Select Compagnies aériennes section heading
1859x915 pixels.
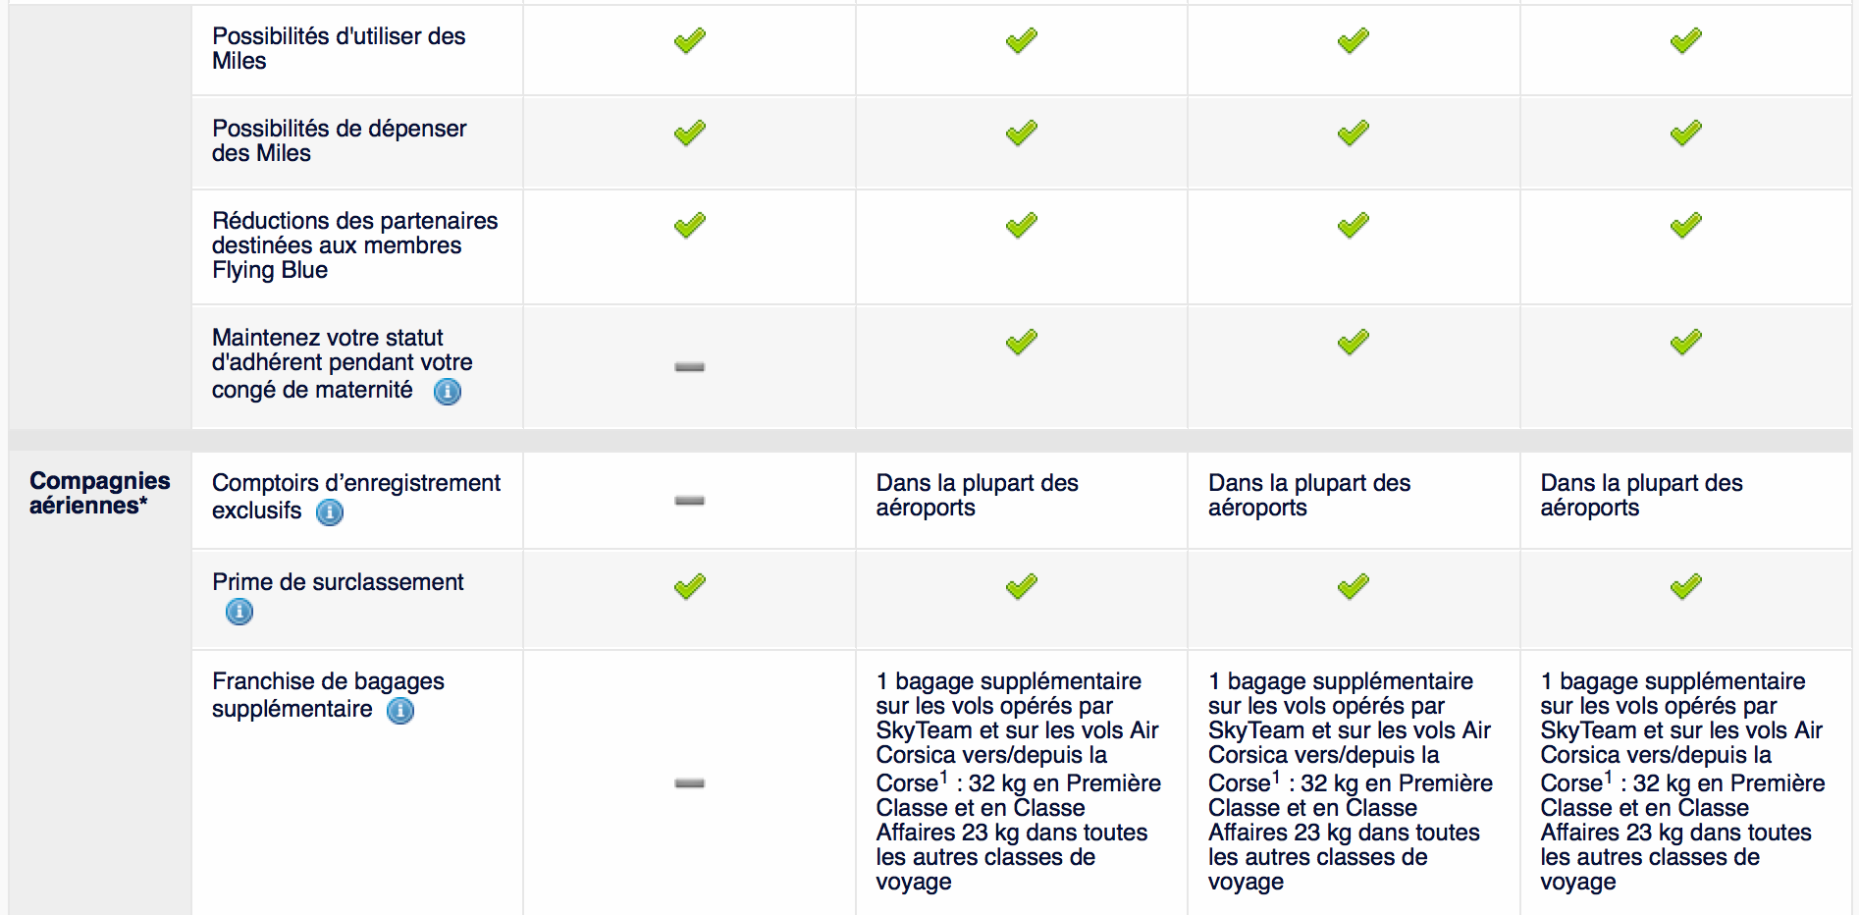[99, 493]
